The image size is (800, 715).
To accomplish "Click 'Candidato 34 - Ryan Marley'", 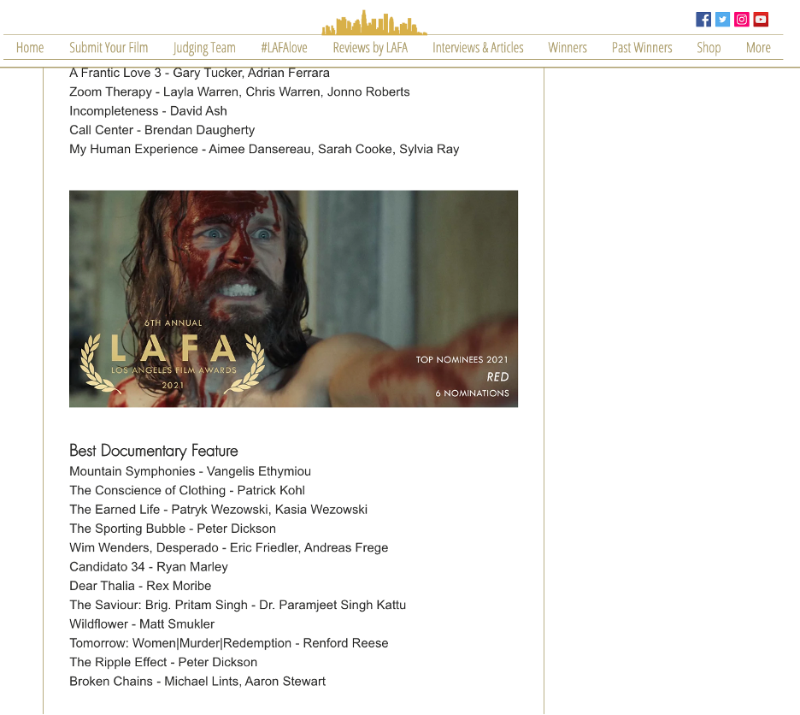I will point(149,567).
